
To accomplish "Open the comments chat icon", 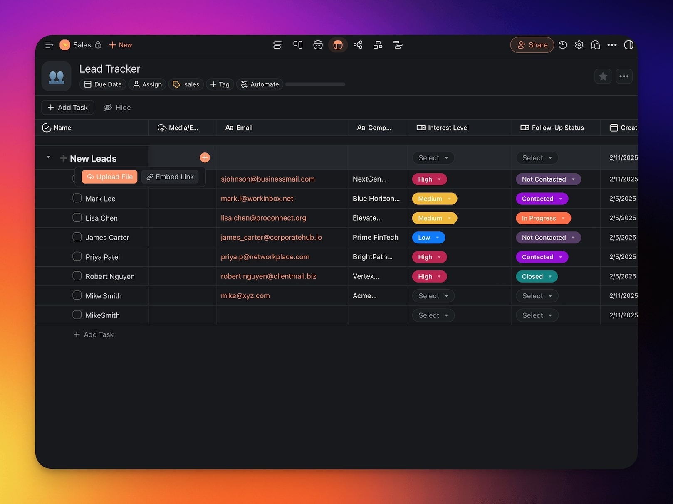I will coord(595,45).
